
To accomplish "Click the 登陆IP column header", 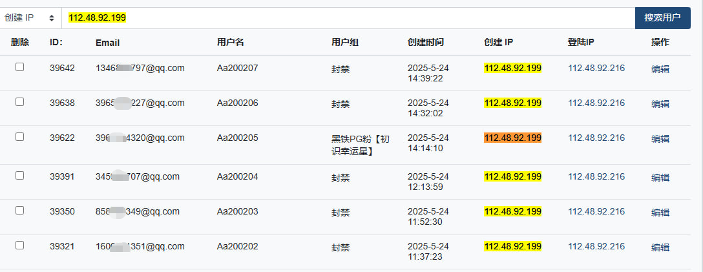I will coord(581,43).
